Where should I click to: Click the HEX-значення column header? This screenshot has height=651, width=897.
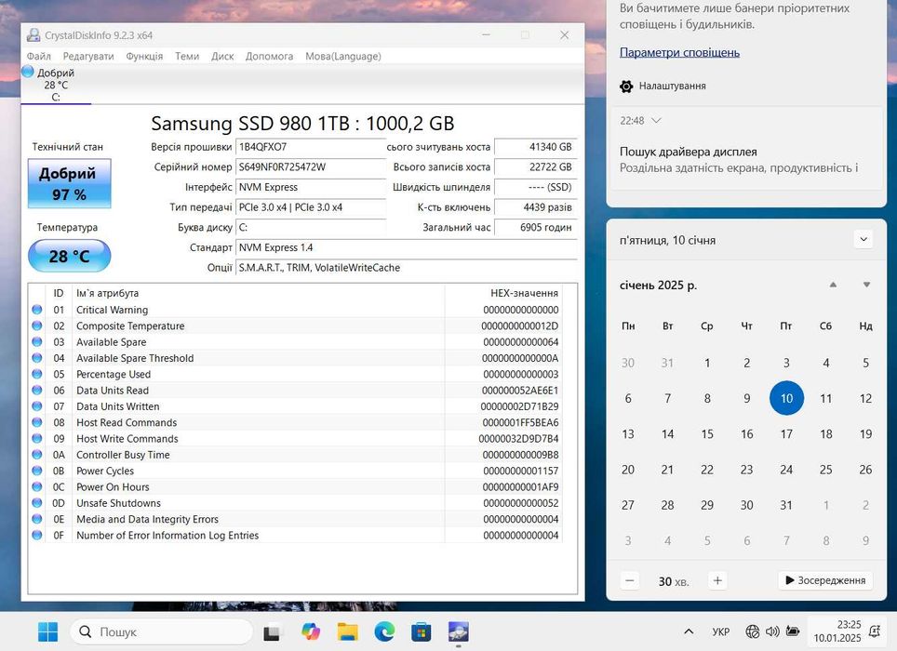(503, 293)
